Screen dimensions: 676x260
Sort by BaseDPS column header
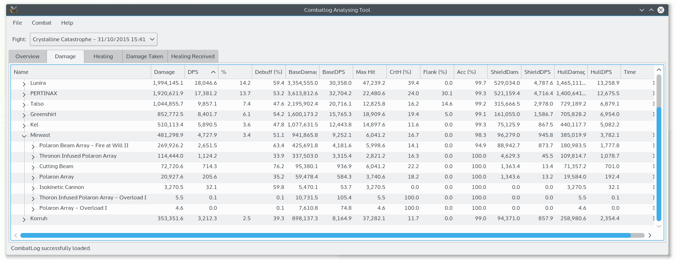(336, 72)
